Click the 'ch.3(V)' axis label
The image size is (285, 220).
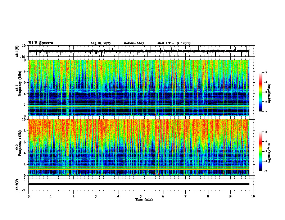coord(17,184)
